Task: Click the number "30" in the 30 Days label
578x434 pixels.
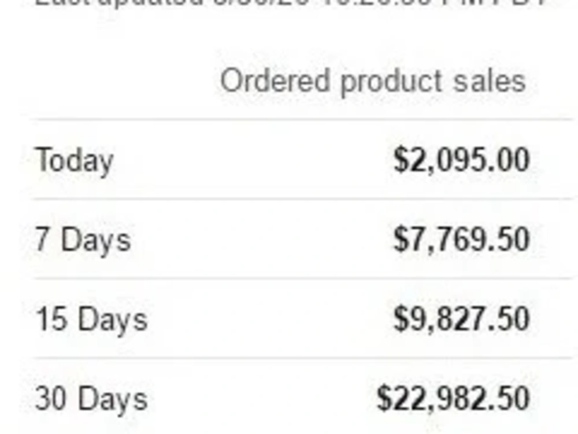Action: pyautogui.click(x=51, y=399)
